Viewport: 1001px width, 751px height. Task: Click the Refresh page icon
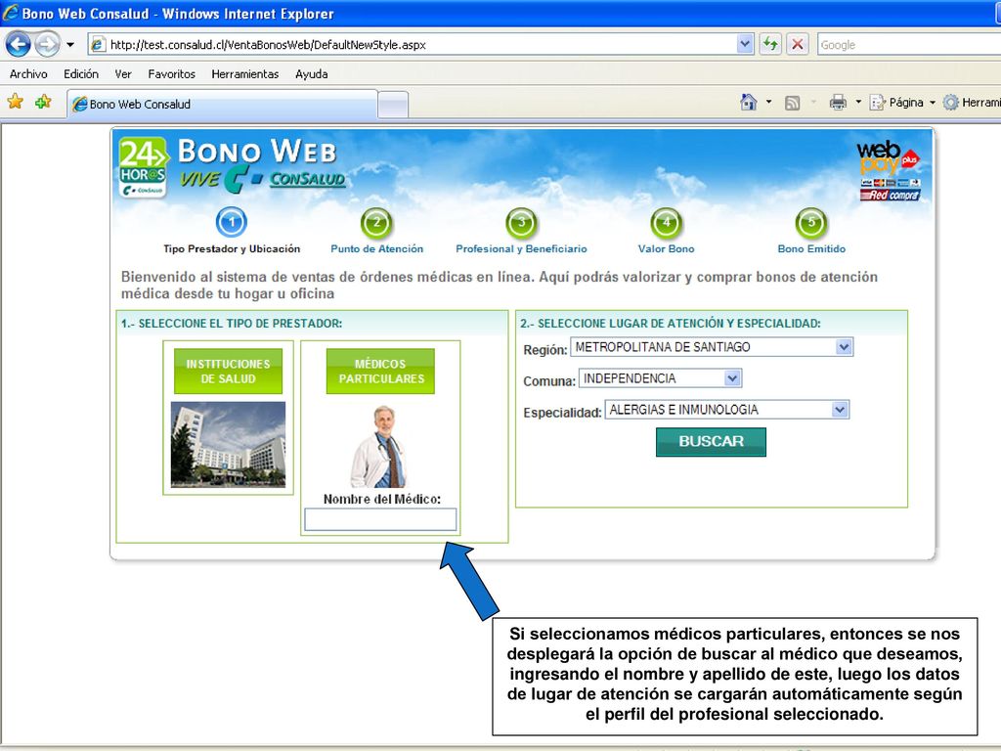tap(770, 44)
